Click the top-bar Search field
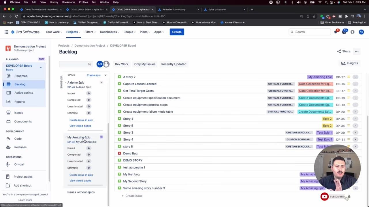 click(310, 32)
